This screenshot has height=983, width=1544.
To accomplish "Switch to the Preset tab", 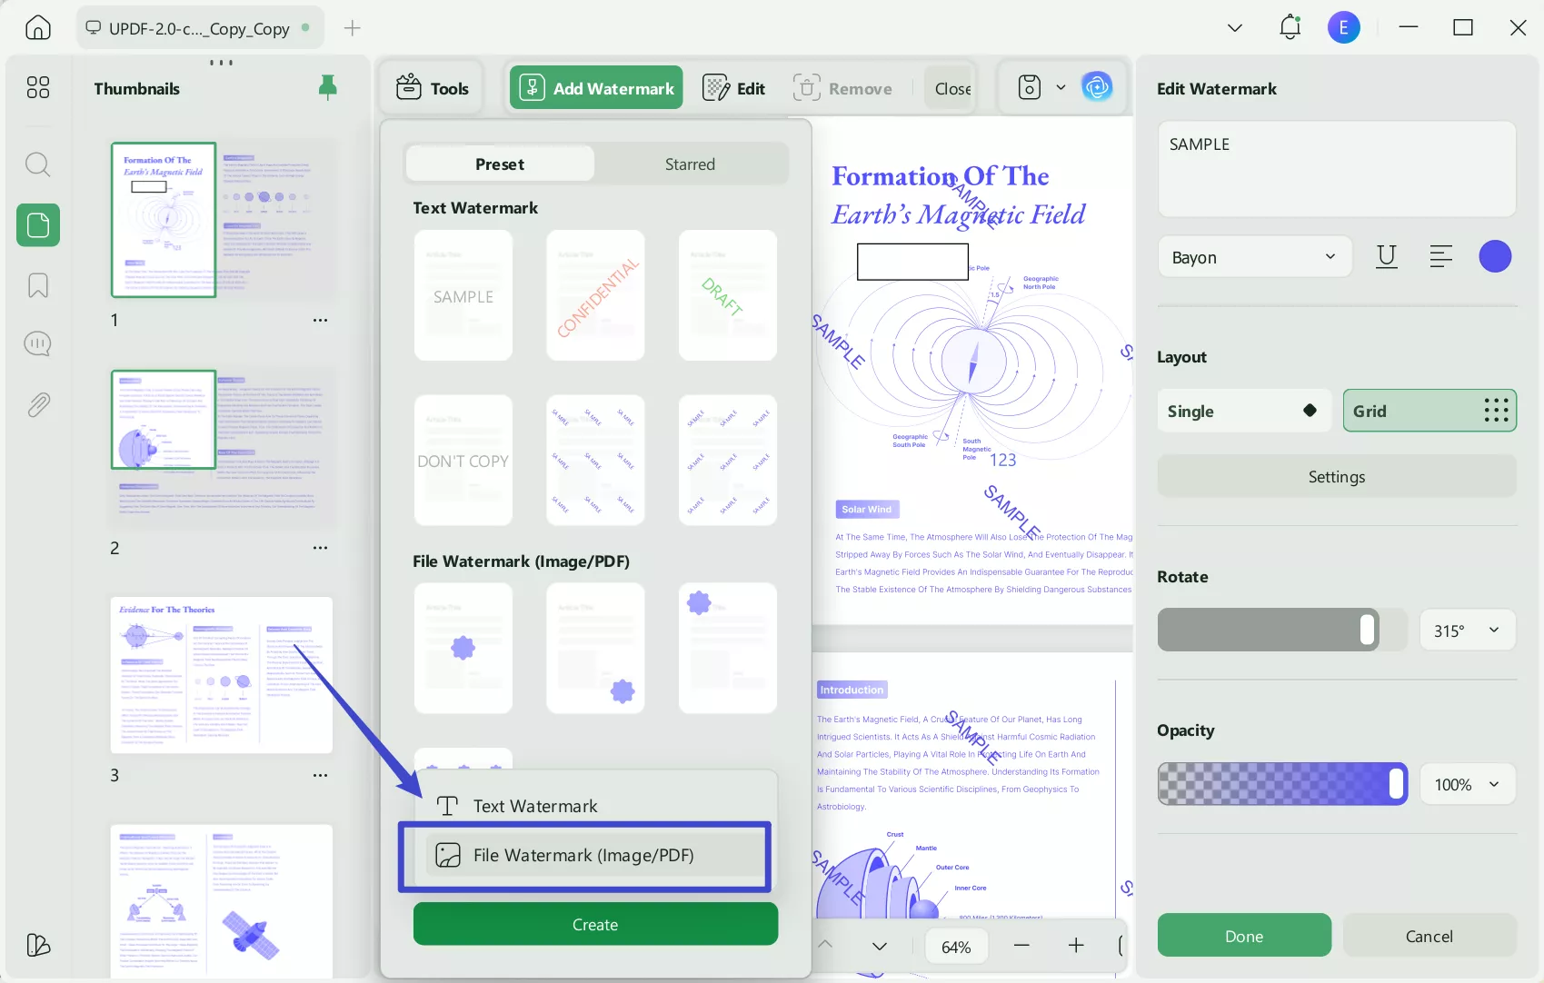I will point(500,164).
